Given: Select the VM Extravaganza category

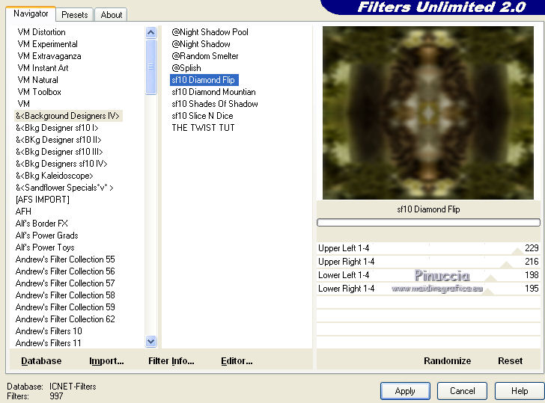Looking at the screenshot, I should click(49, 56).
